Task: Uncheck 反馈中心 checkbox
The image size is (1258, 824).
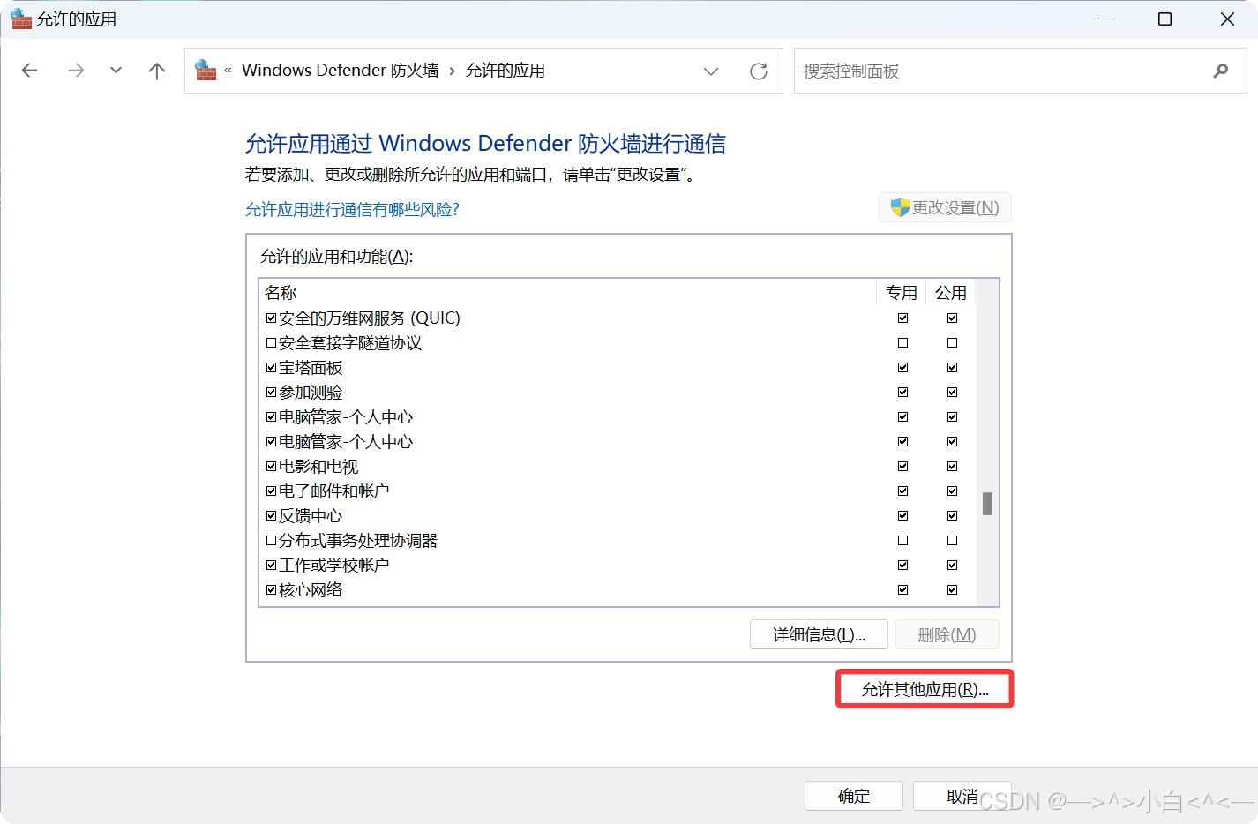Action: [271, 515]
